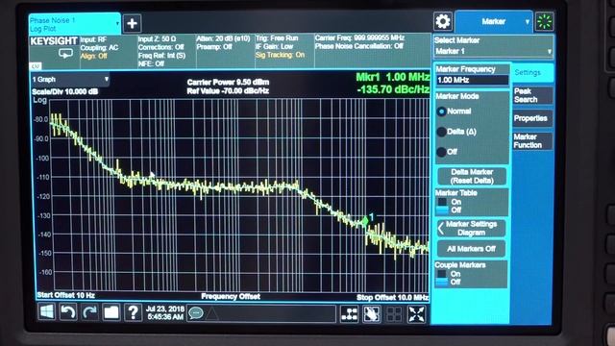Expand display to full screen icon
The height and width of the screenshot is (346, 615).
coord(416,314)
